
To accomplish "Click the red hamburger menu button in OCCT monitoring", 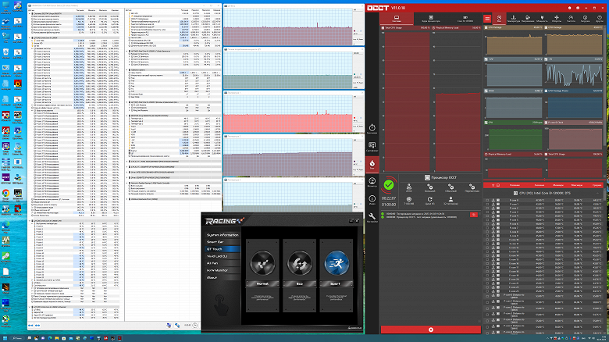I will 487,18.
